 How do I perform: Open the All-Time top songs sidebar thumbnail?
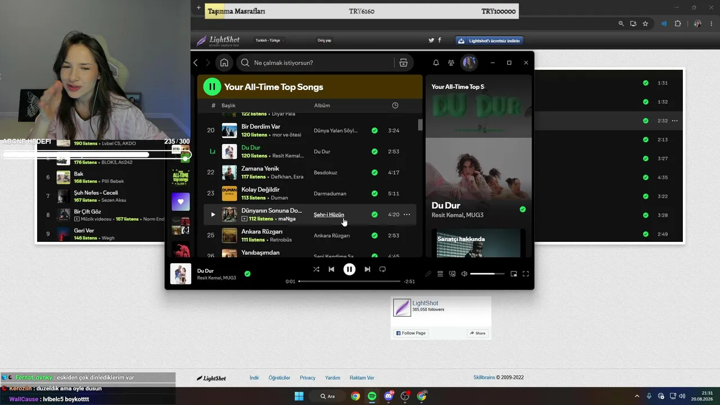coord(181,177)
